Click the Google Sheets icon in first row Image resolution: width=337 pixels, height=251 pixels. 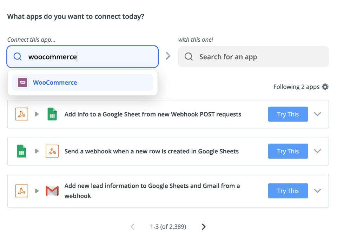pyautogui.click(x=52, y=114)
